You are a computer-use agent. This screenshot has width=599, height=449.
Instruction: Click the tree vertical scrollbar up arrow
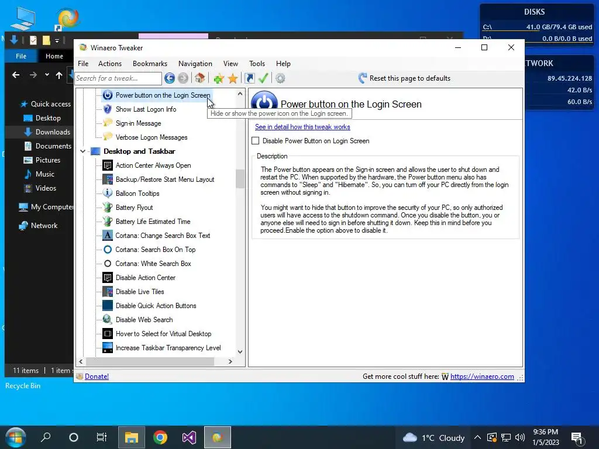240,94
